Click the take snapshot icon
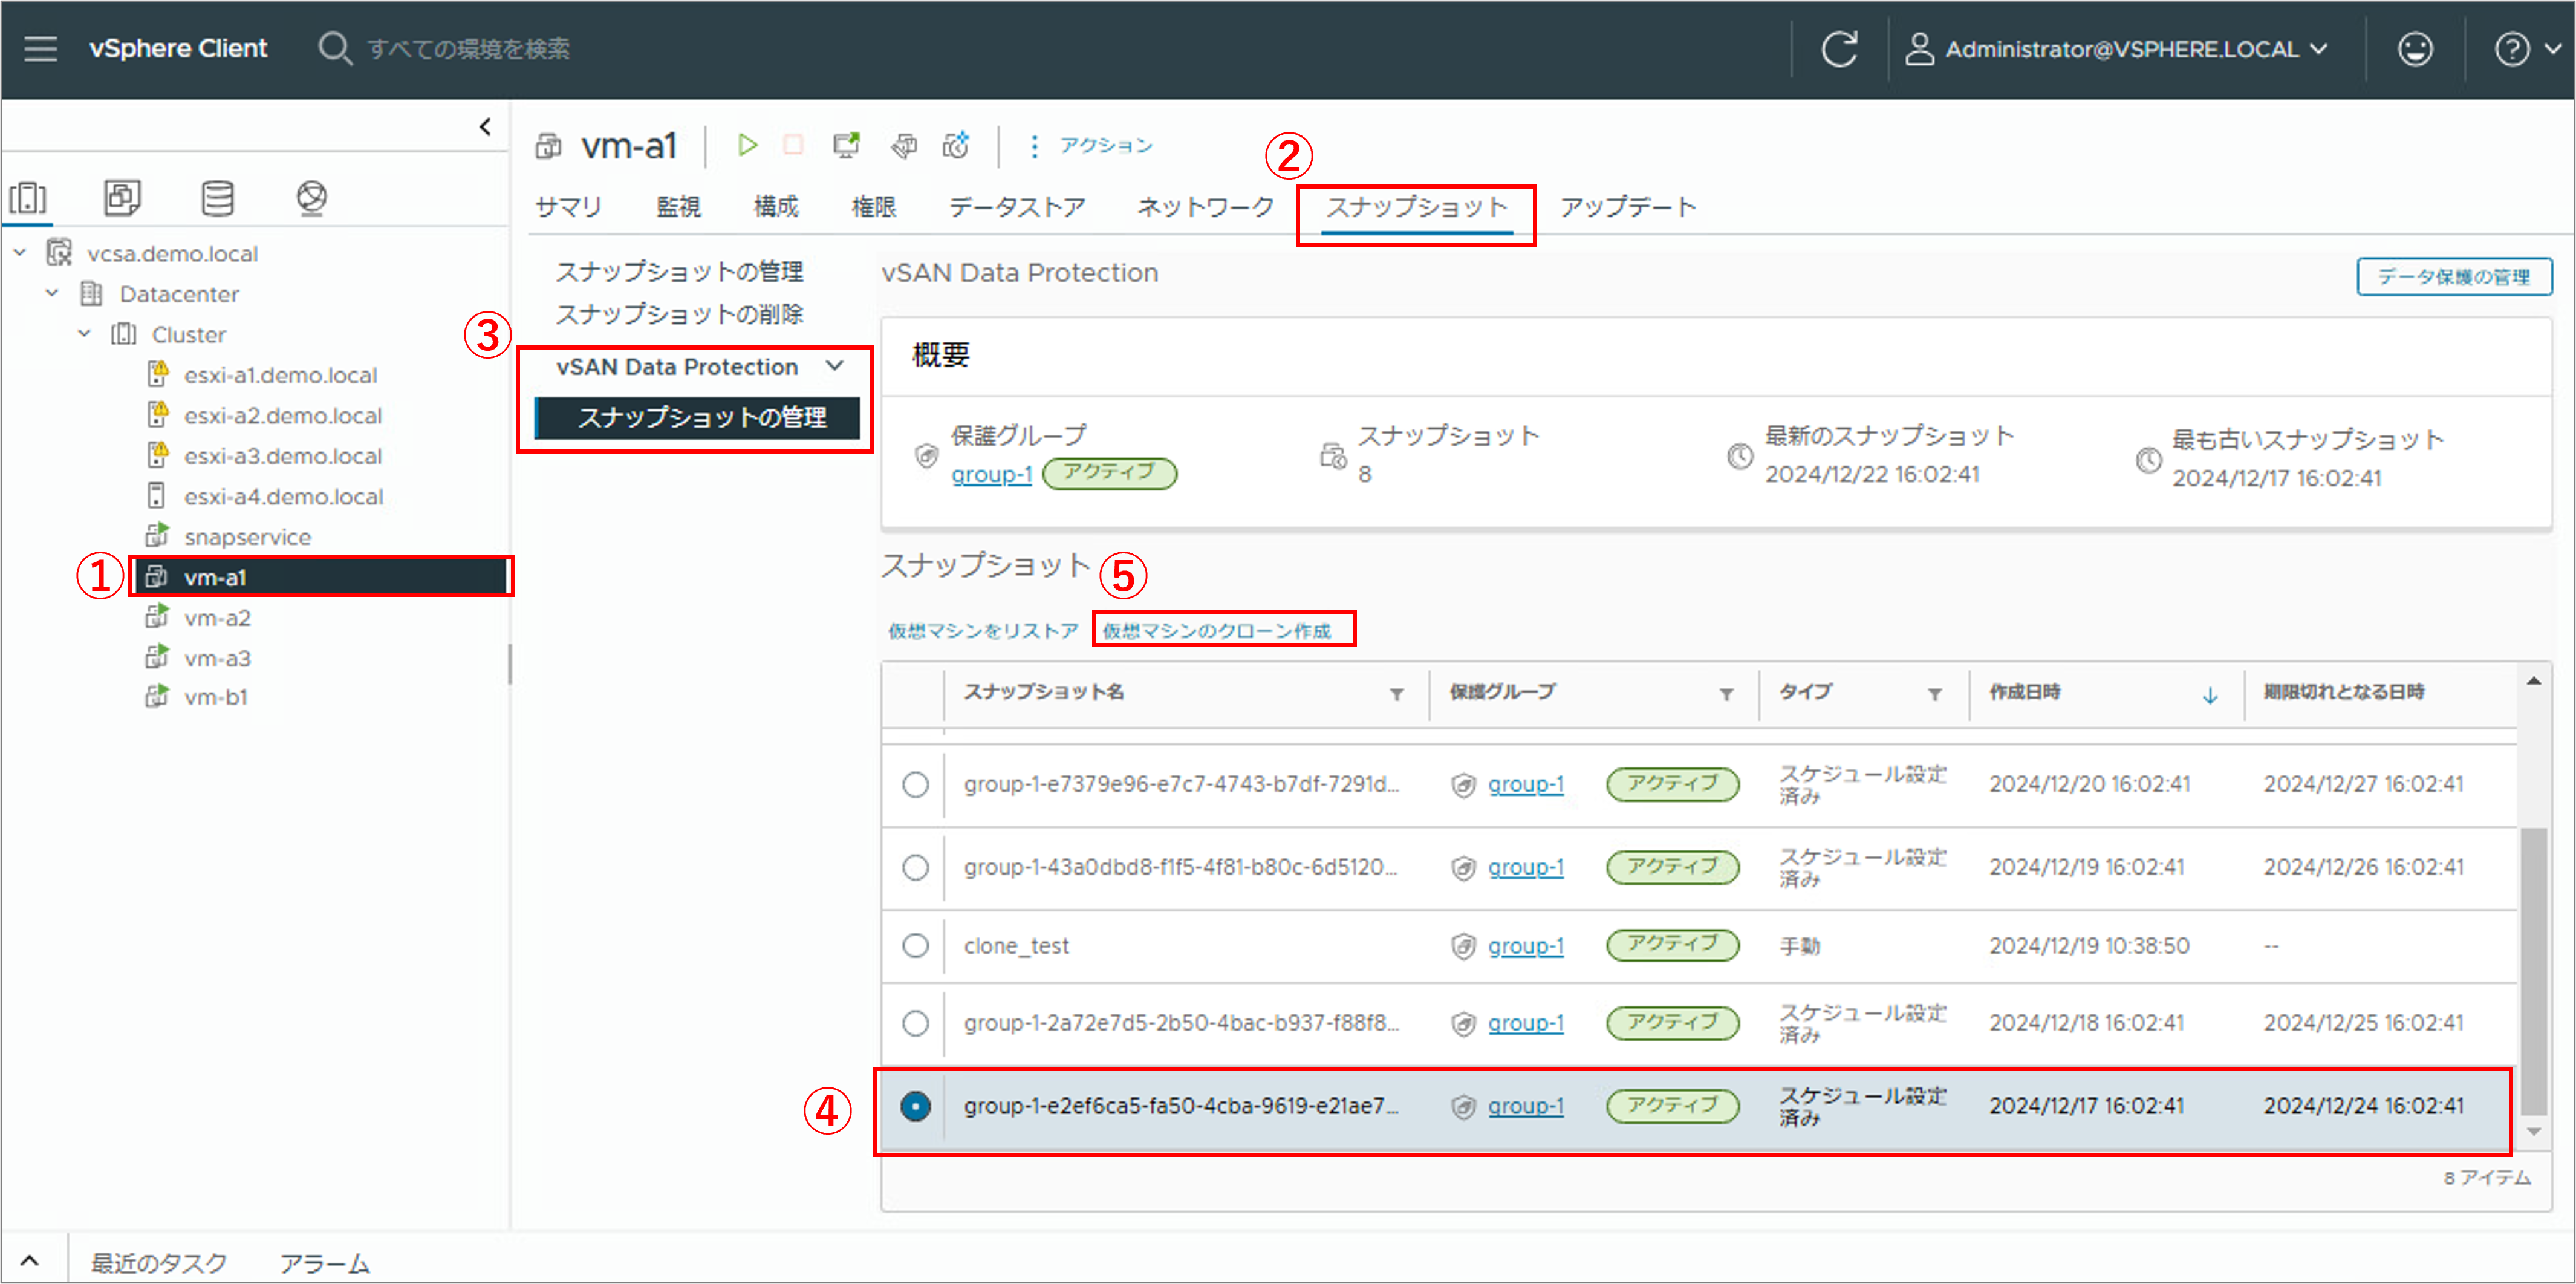 click(956, 146)
